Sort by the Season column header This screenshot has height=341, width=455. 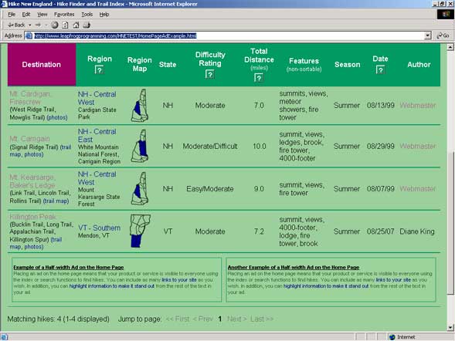pyautogui.click(x=347, y=65)
